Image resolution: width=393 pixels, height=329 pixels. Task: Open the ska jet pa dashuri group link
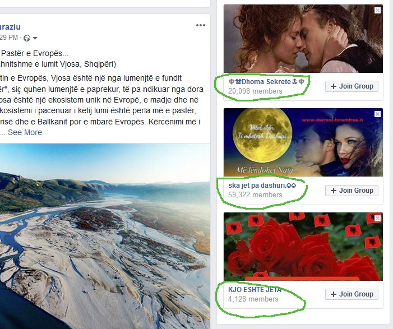tap(262, 186)
